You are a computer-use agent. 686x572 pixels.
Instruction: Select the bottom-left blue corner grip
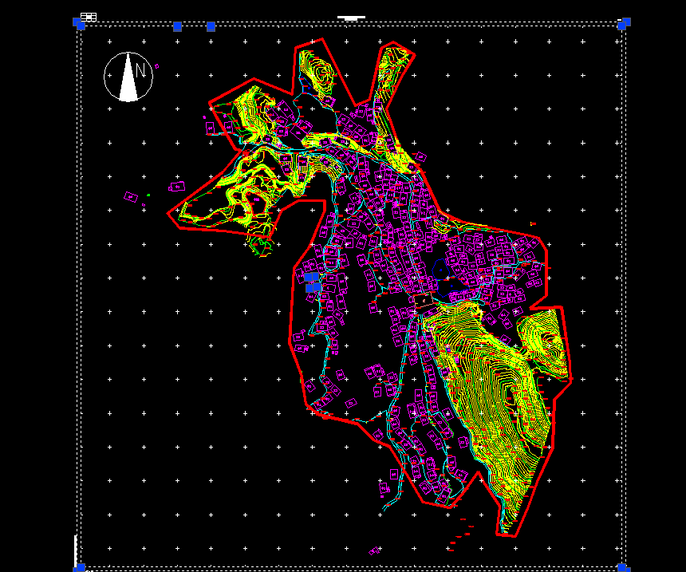tap(79, 567)
